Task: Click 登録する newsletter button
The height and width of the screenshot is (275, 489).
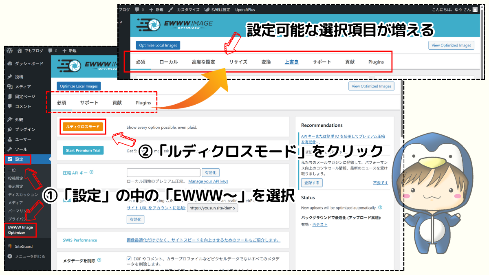Action: pos(312,183)
